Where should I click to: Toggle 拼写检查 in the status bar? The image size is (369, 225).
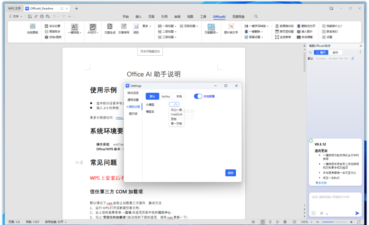(56, 222)
